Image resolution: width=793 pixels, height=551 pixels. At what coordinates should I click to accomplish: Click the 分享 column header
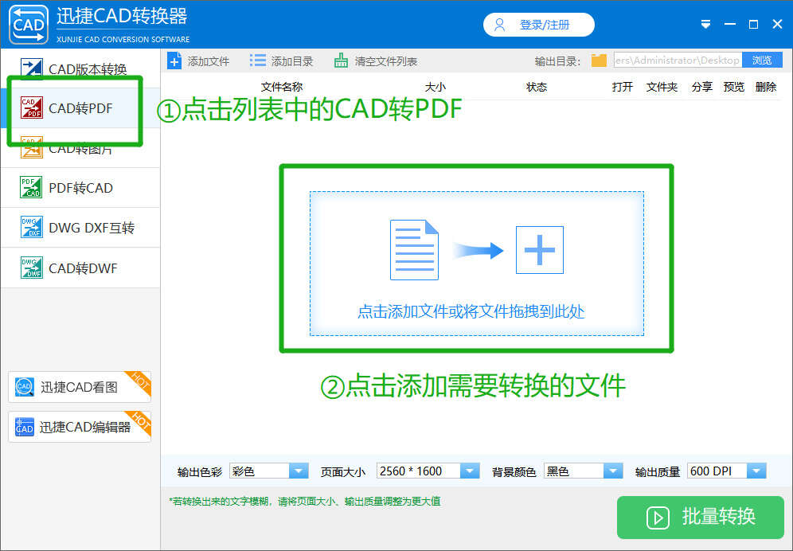(702, 87)
